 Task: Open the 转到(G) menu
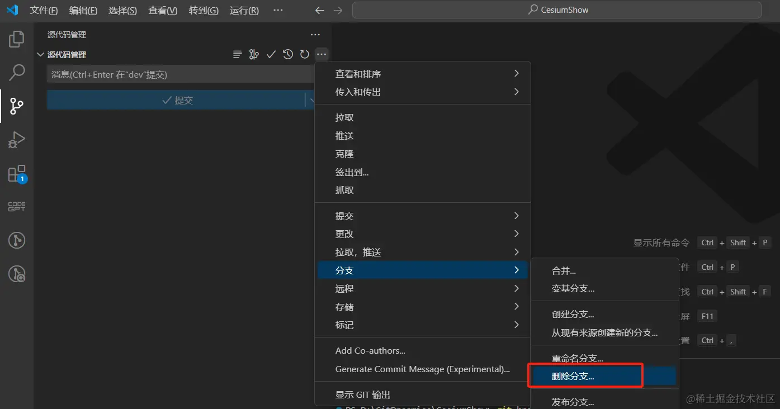[204, 11]
